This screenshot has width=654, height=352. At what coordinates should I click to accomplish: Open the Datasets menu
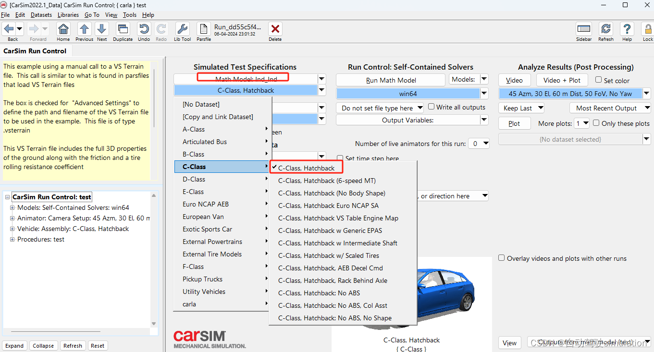[41, 15]
